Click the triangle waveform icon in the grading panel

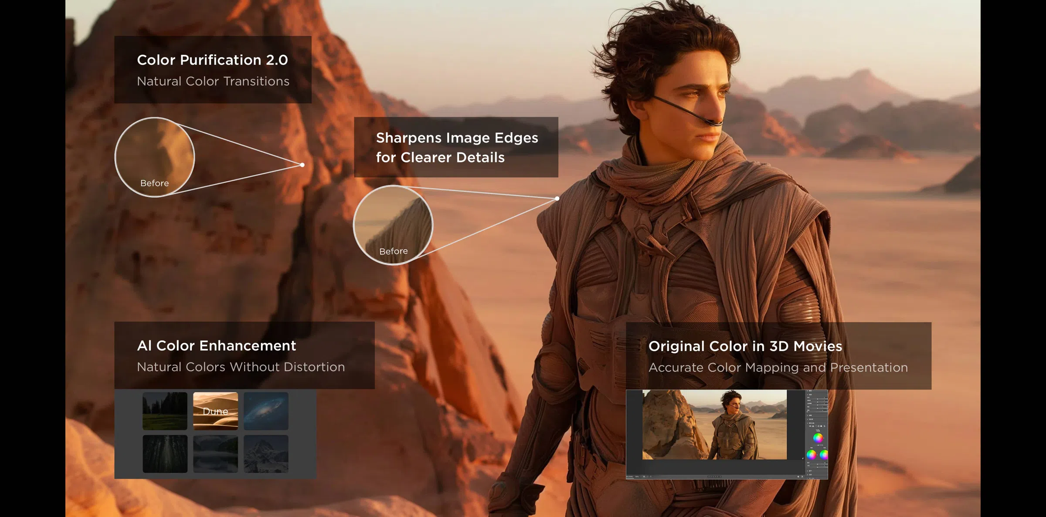[812, 426]
